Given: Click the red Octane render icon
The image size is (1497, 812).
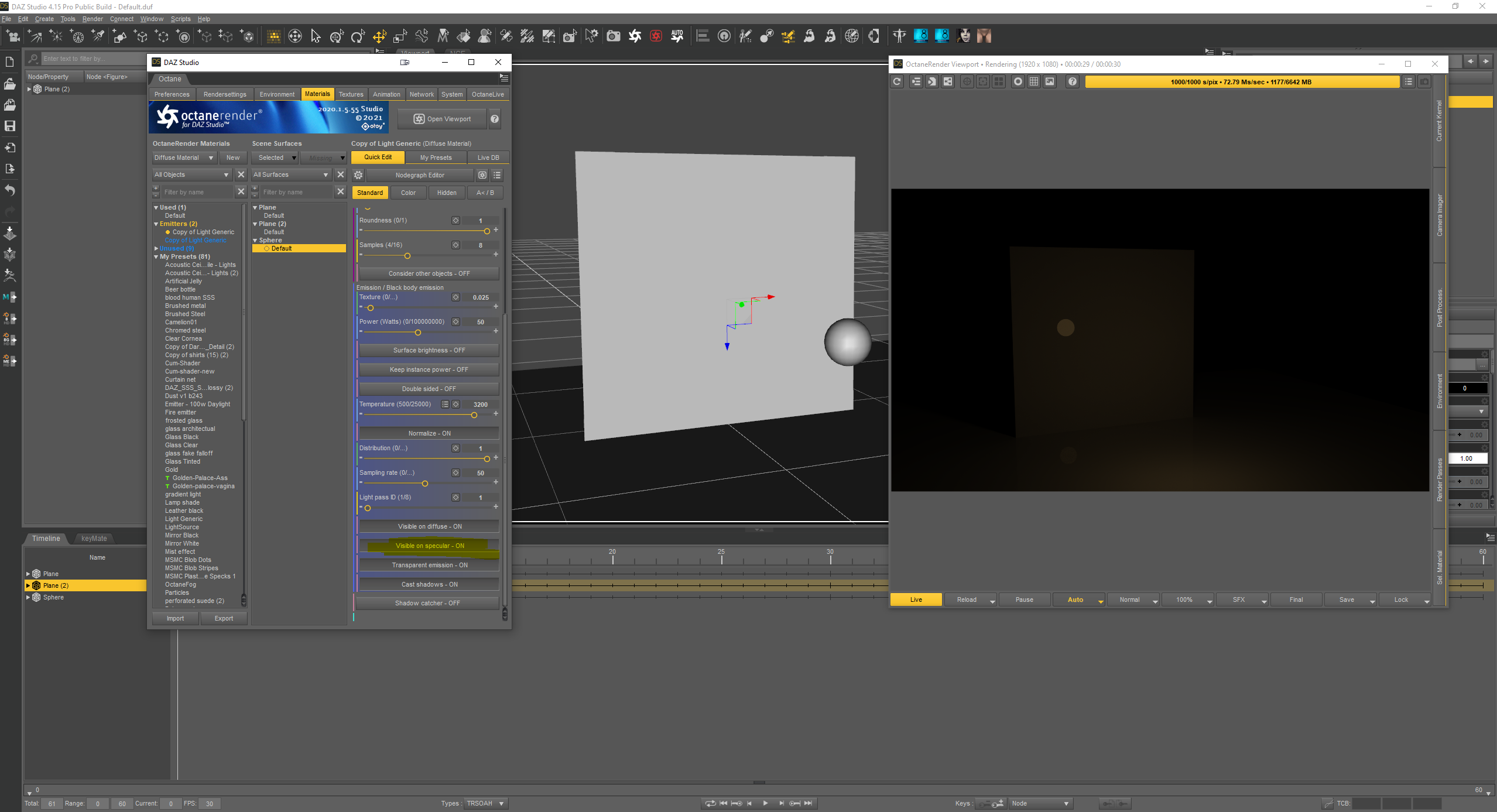Looking at the screenshot, I should coord(656,36).
